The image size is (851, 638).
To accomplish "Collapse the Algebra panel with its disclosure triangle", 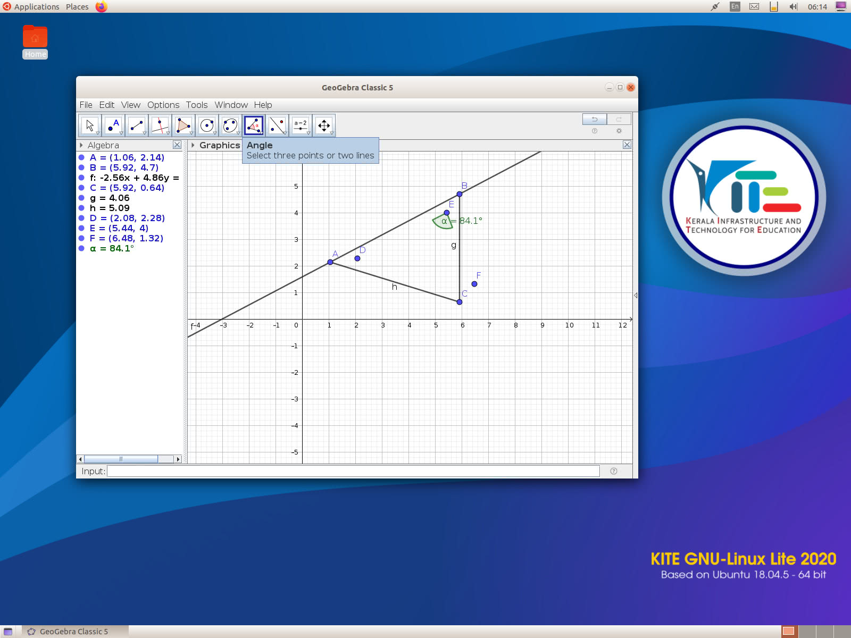I will (81, 145).
